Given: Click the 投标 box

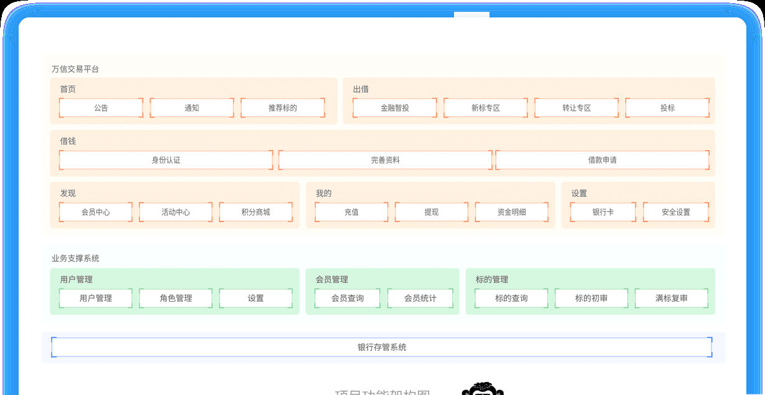Looking at the screenshot, I should [667, 107].
